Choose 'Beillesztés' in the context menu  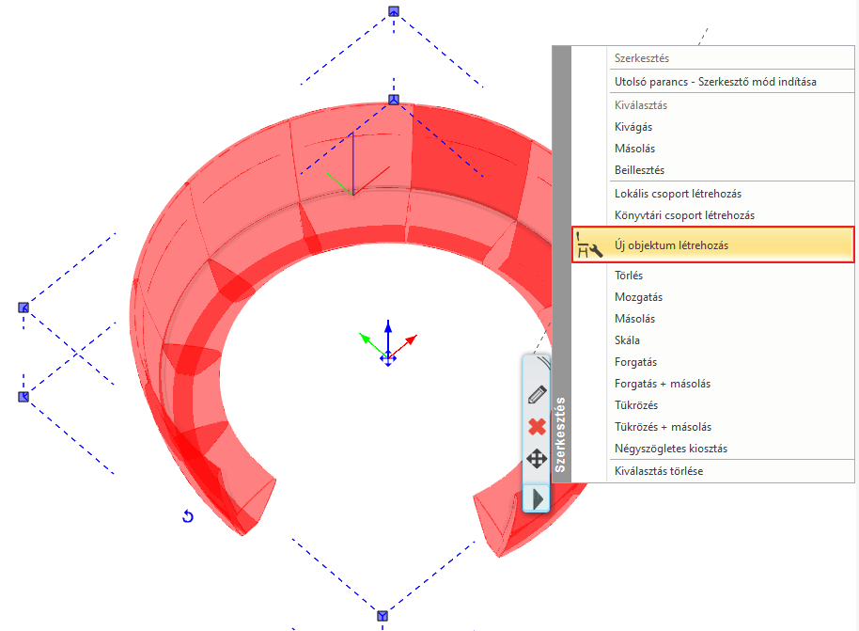pyautogui.click(x=639, y=170)
